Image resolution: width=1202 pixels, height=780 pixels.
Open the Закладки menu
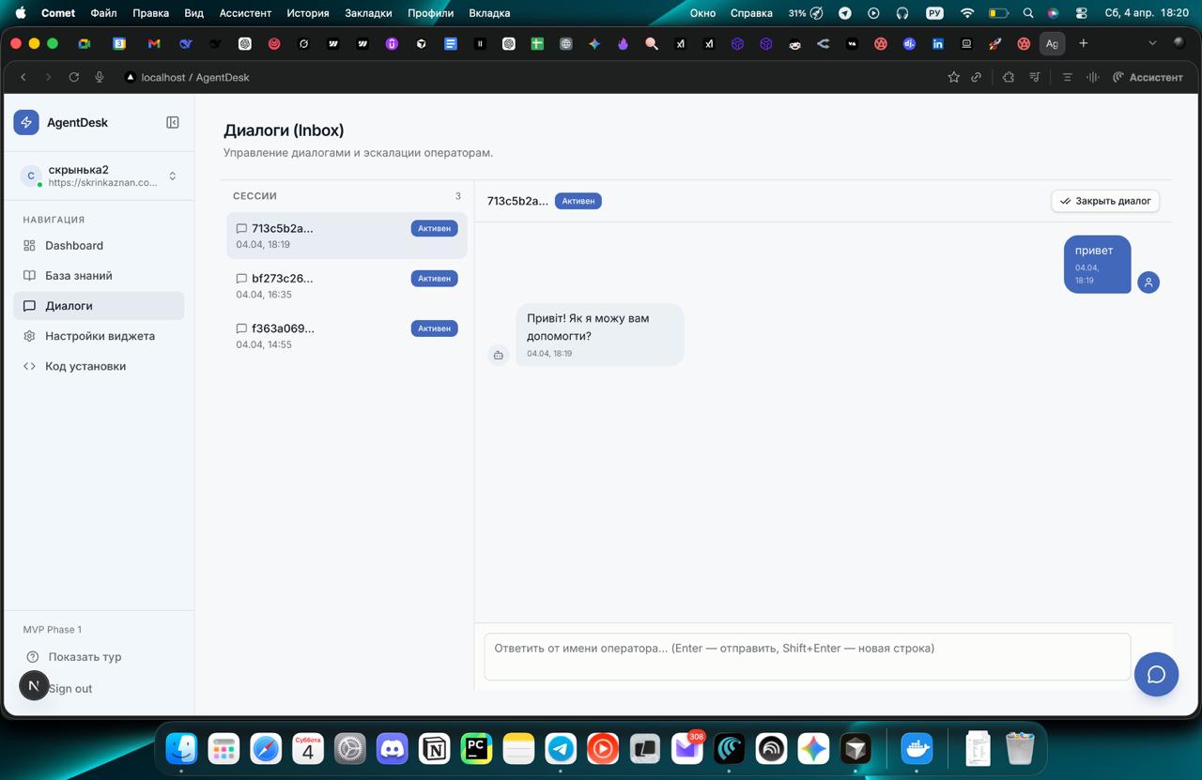click(368, 13)
